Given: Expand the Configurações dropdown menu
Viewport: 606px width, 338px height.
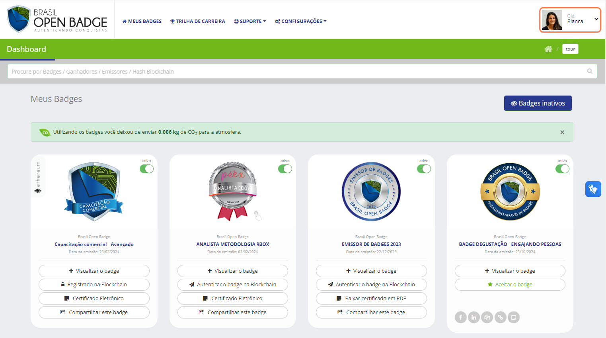Looking at the screenshot, I should [301, 21].
